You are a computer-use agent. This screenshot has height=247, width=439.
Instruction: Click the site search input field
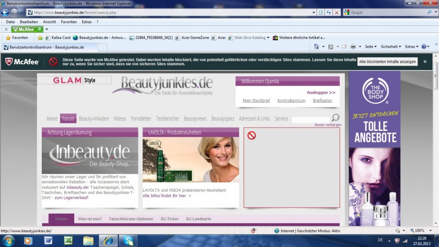tap(310, 120)
